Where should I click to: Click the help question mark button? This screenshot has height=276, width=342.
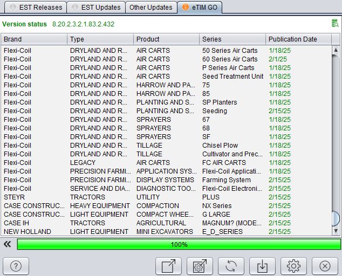(16, 266)
